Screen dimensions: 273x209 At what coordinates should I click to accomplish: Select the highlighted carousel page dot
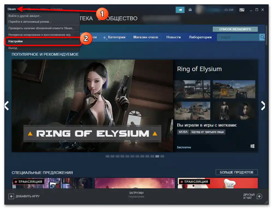[157, 156]
